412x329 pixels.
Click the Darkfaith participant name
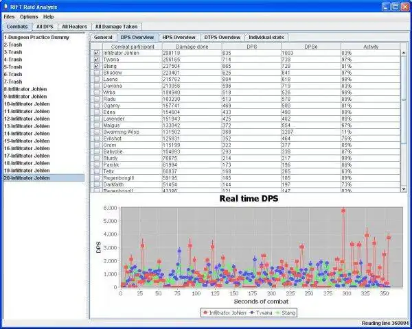pos(113,184)
